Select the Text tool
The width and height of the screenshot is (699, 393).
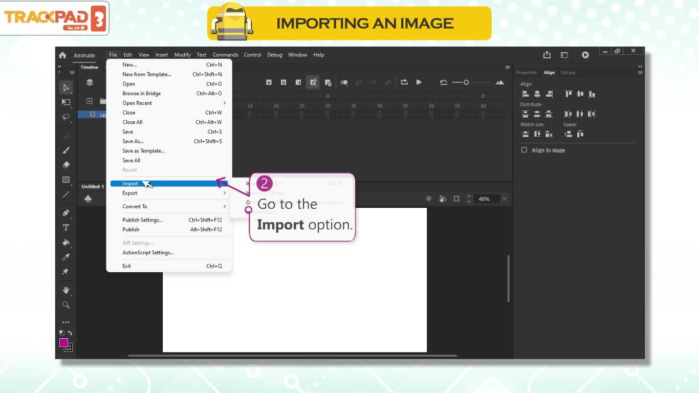click(x=65, y=227)
